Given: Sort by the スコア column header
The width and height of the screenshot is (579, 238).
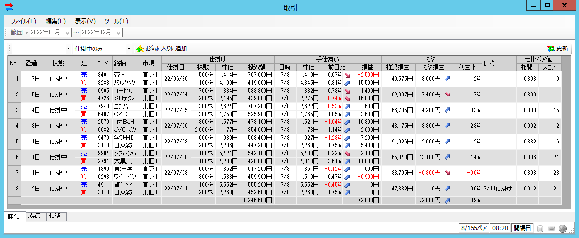Looking at the screenshot, I should [550, 67].
